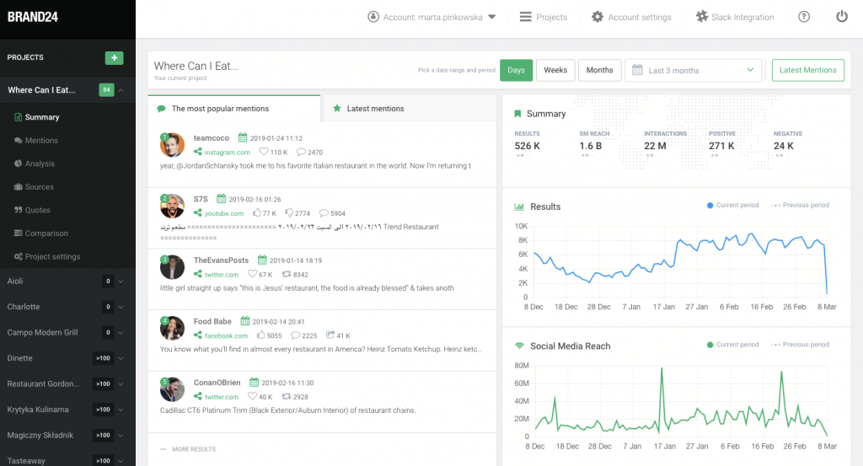The image size is (863, 466).
Task: Click thumbs down icon on S7S mention
Action: pyautogui.click(x=289, y=213)
